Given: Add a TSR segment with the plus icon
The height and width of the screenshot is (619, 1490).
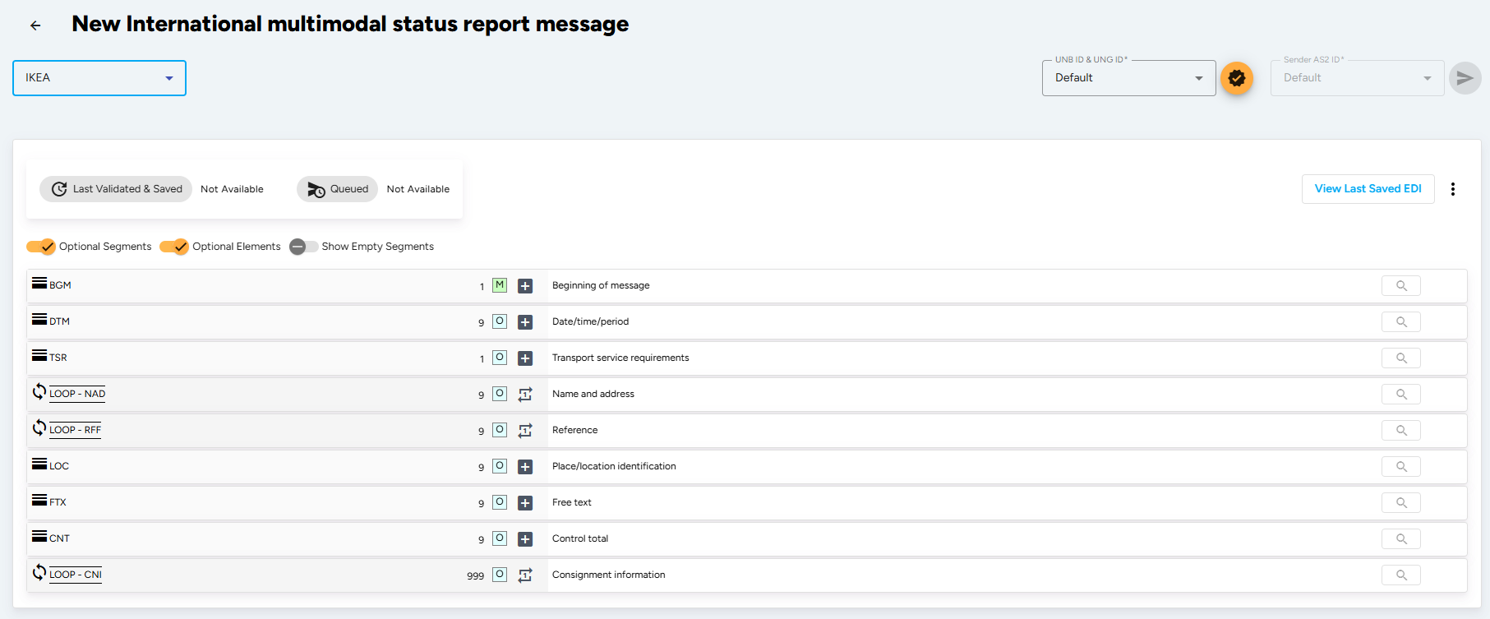Looking at the screenshot, I should tap(525, 358).
